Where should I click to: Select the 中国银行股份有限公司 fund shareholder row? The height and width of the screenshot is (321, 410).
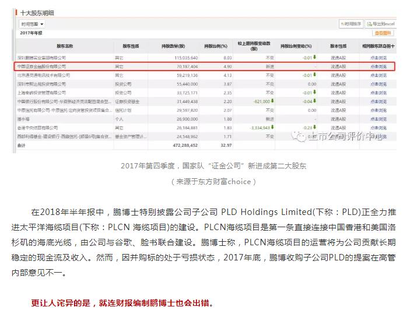tap(64, 101)
